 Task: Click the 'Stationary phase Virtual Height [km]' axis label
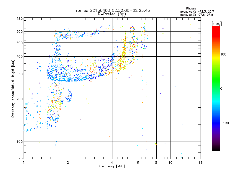13,88
